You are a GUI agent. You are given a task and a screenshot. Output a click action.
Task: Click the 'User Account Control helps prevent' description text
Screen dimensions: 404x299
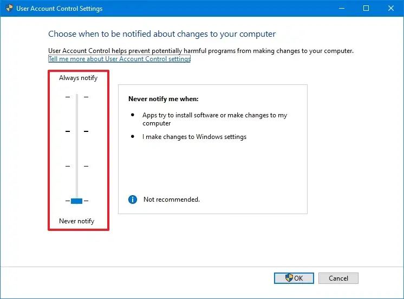(201, 51)
